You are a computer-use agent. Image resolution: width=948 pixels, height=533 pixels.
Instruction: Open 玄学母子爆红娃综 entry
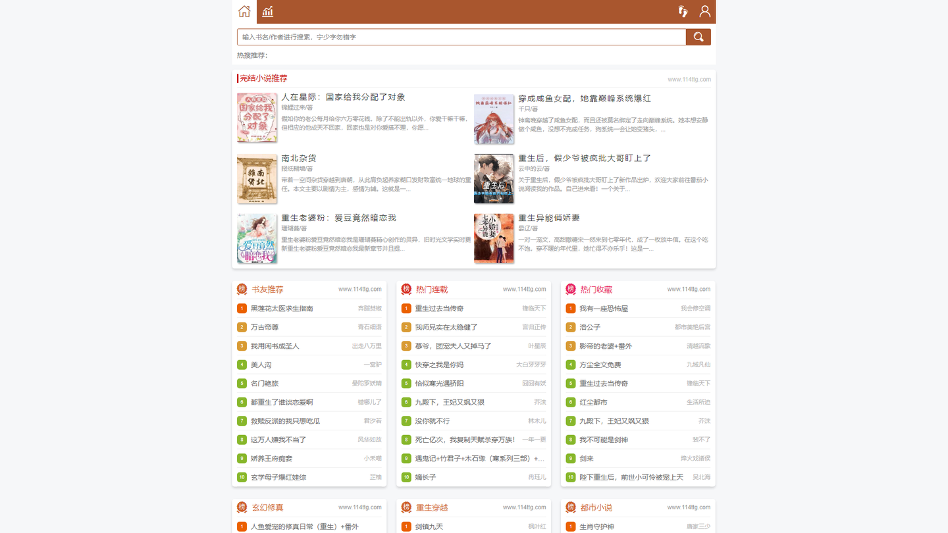click(278, 477)
